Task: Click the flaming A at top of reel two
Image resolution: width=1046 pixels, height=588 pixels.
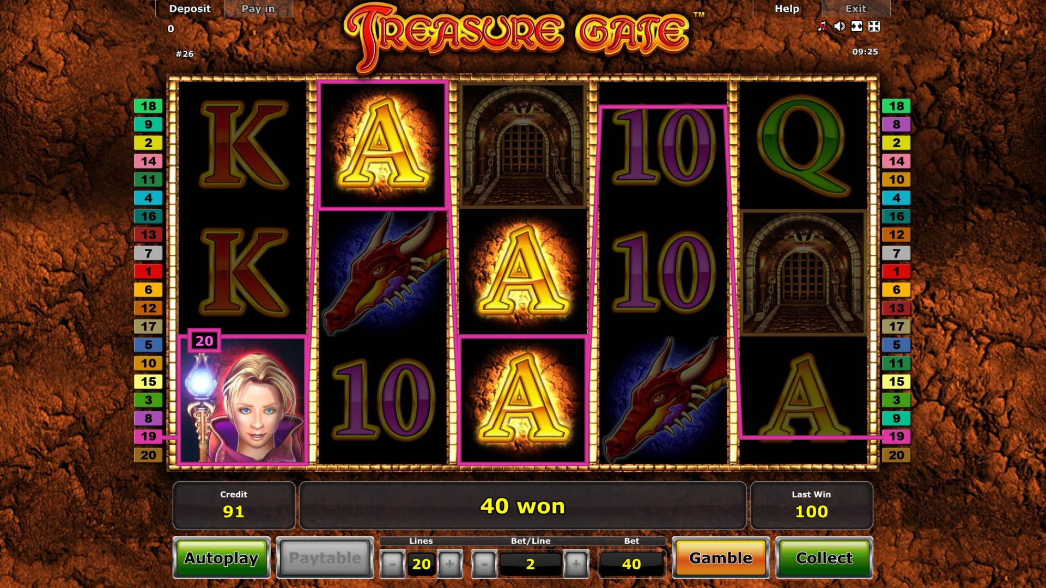Action: click(382, 145)
